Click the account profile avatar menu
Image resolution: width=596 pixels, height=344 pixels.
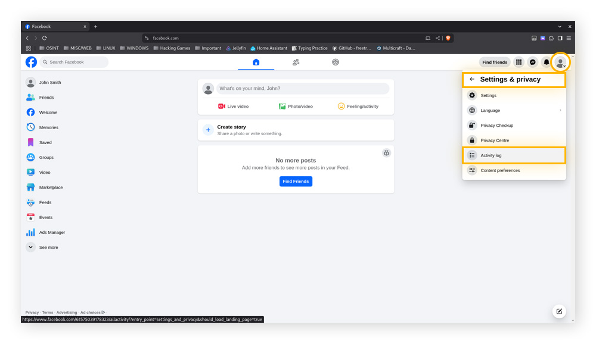[560, 62]
